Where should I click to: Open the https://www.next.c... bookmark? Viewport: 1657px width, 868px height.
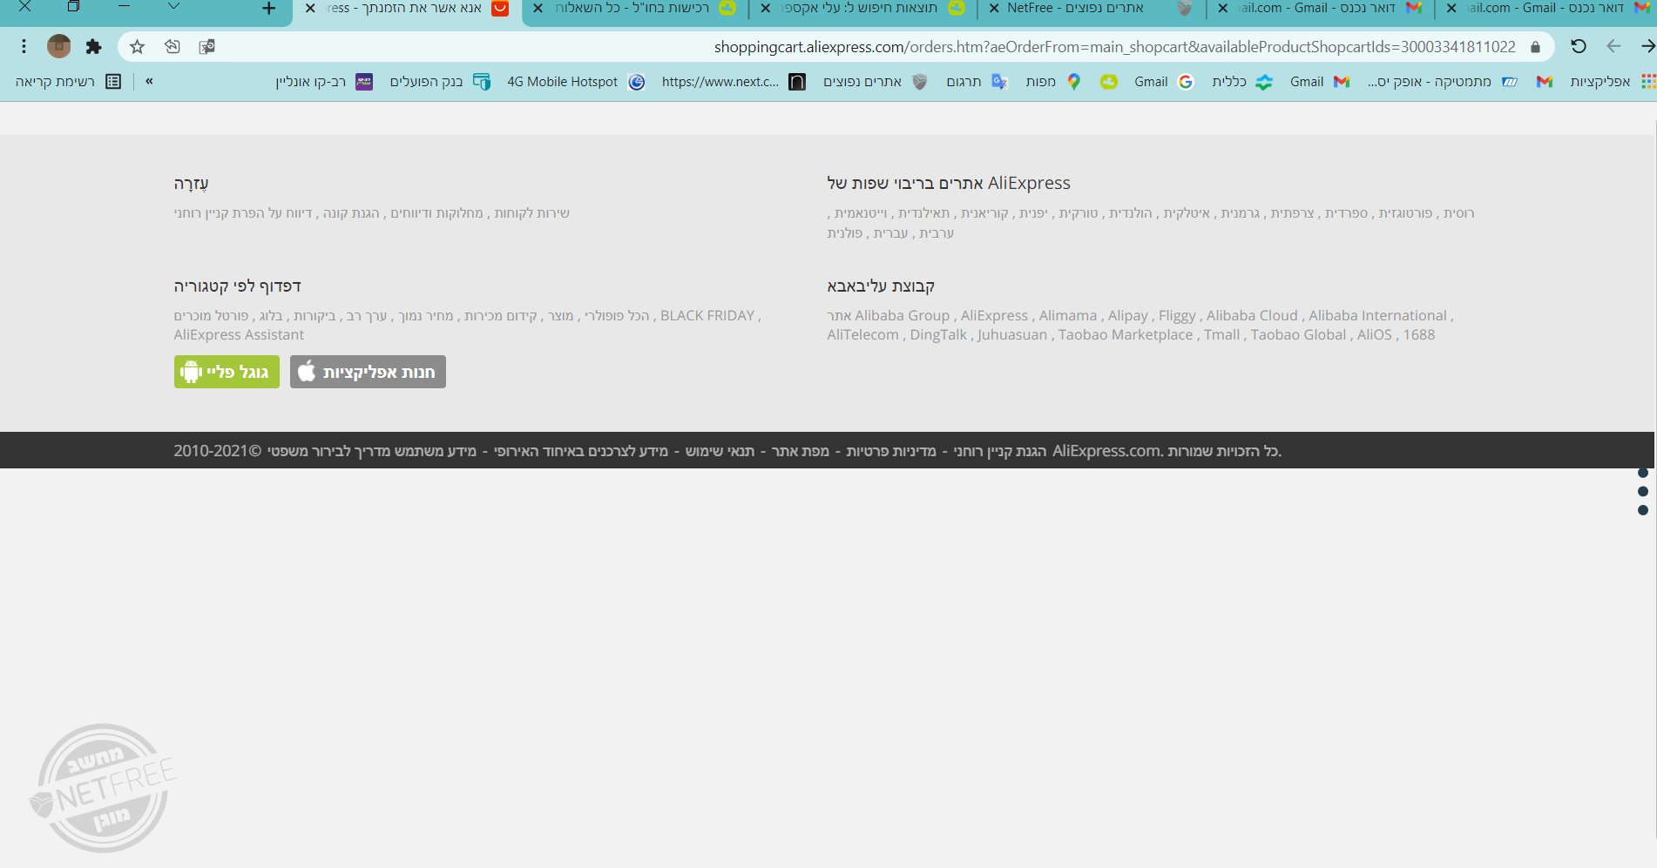[x=734, y=82]
